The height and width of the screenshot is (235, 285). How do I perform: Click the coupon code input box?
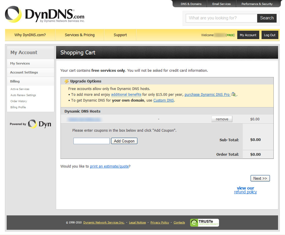coord(91,141)
